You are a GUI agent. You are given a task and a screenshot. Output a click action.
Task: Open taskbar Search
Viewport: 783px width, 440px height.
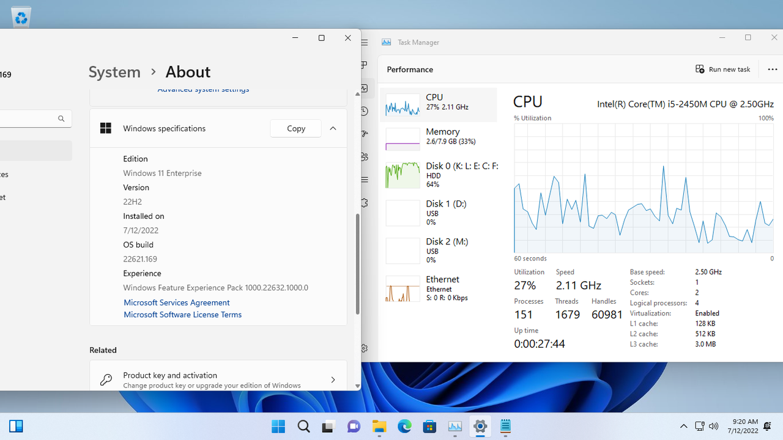[303, 426]
